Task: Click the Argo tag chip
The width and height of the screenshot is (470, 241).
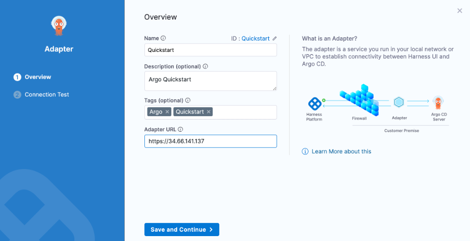Action: 159,112
